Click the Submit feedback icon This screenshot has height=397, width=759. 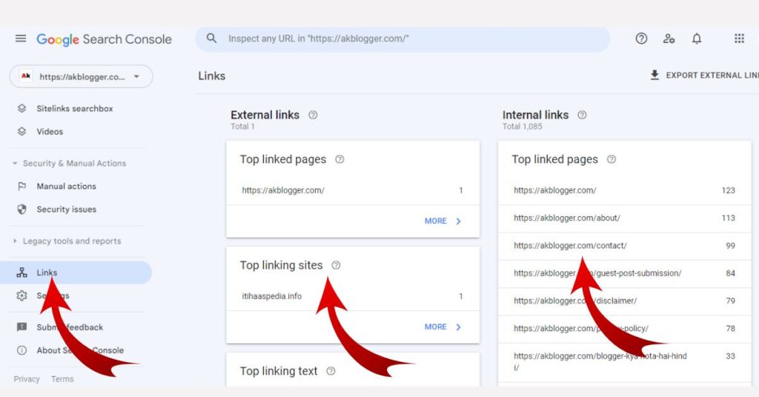[x=21, y=327]
